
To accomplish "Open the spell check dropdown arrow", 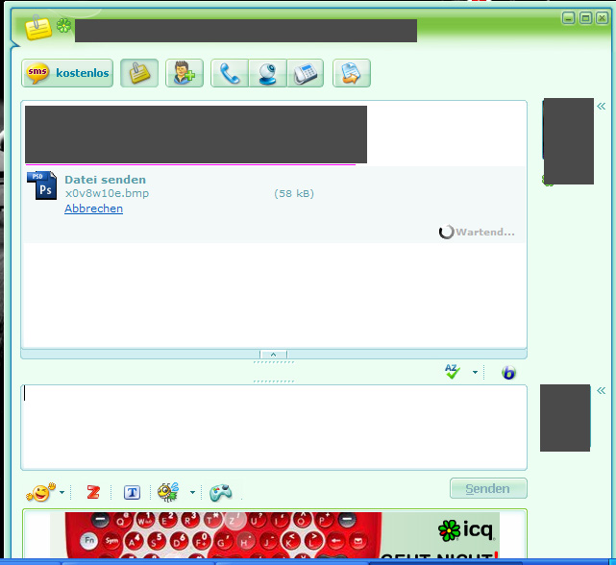I will [x=475, y=372].
